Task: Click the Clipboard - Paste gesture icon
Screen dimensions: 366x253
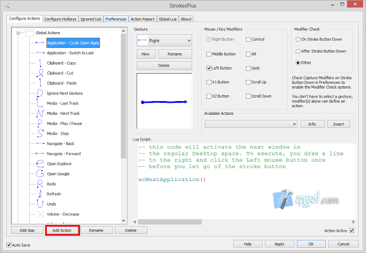Action: pos(40,83)
